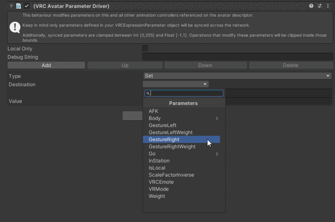Collapse the VRC Avatar Parameter Driver component
Viewport: 335px width, 222px height.
(11, 6)
